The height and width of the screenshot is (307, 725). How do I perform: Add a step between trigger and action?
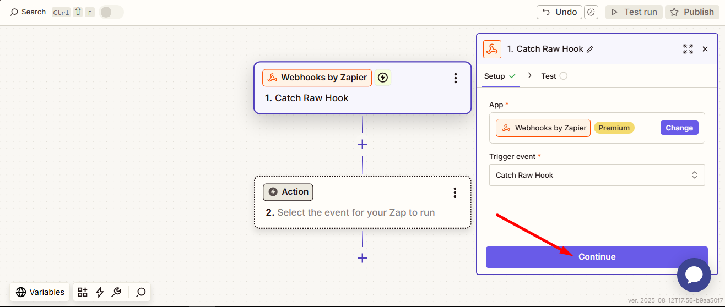[362, 144]
